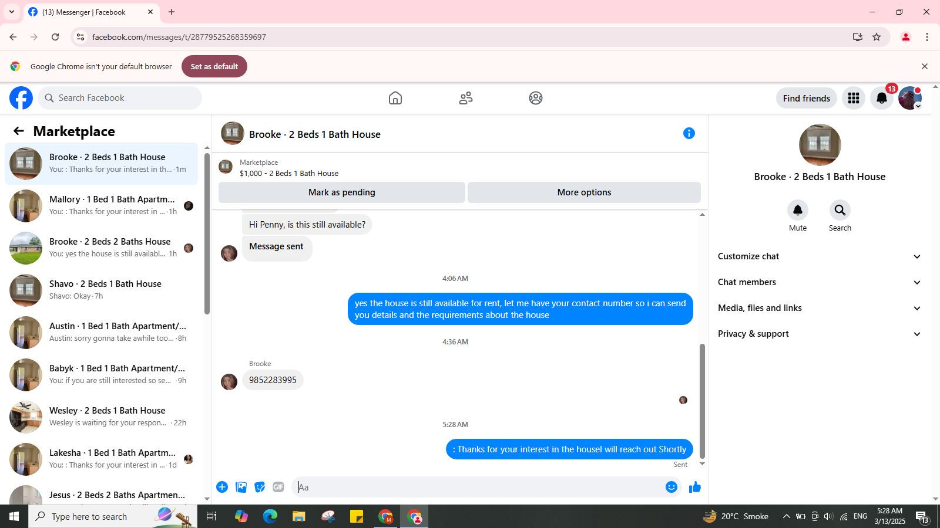Viewport: 940px width, 528px height.
Task: Reload the page in Chrome
Action: click(x=55, y=37)
